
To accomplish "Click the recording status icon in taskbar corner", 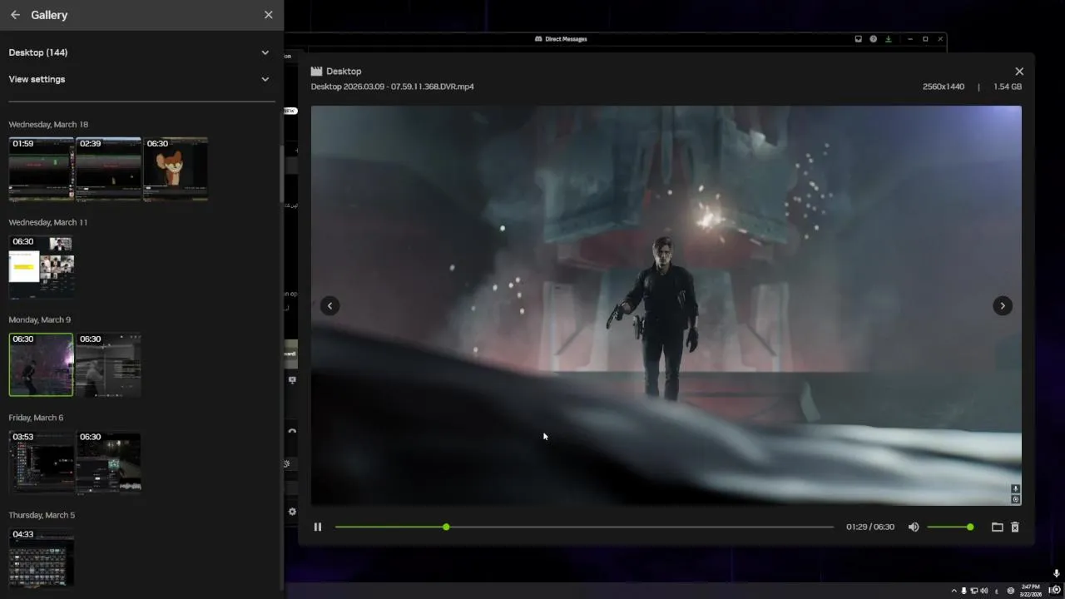I will click(1056, 590).
